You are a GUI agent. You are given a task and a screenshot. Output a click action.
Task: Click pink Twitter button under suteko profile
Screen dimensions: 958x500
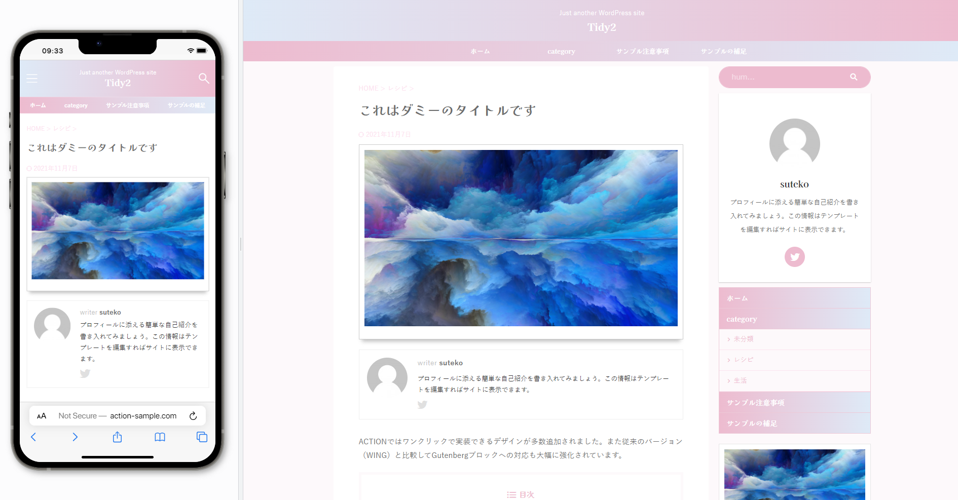click(x=795, y=257)
